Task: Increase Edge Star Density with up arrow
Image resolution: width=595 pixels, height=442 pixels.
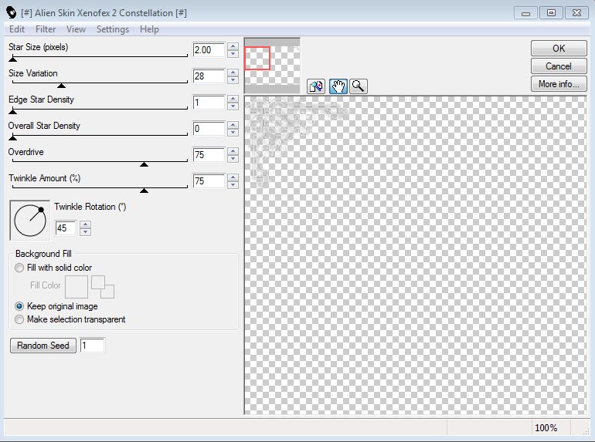Action: [x=233, y=99]
